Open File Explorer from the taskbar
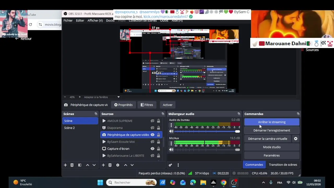The height and width of the screenshot is (188, 334). (x=203, y=183)
